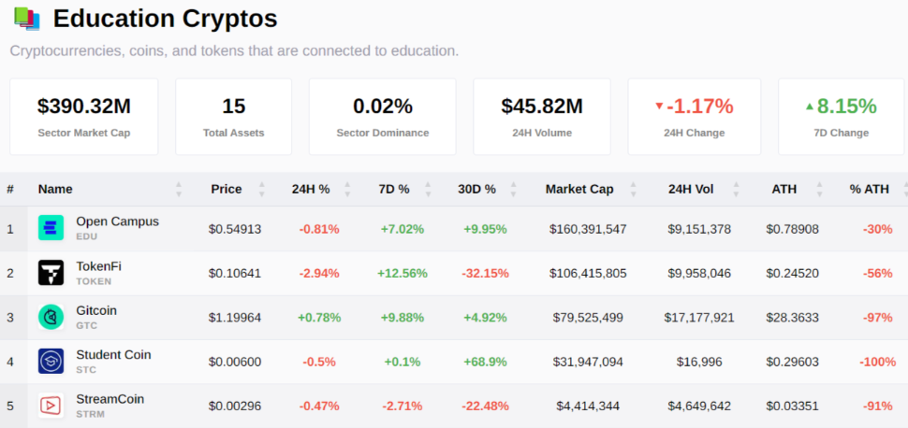Open the Gitcoin coin page

click(x=96, y=310)
